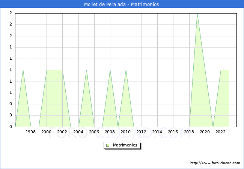Click the 2004 x-axis label
244x169 pixels.
[78, 132]
